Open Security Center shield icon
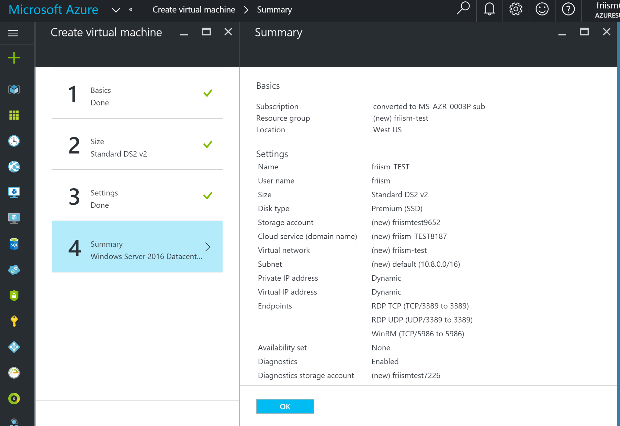Screen dimensions: 620x426 tap(14, 295)
